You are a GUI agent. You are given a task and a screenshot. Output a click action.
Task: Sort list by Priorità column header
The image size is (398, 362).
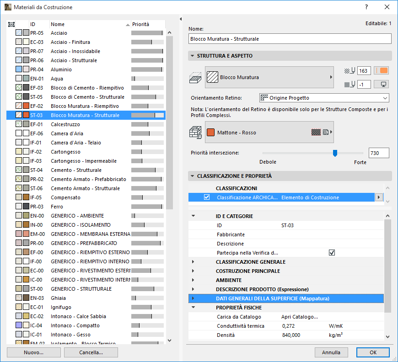coord(148,24)
